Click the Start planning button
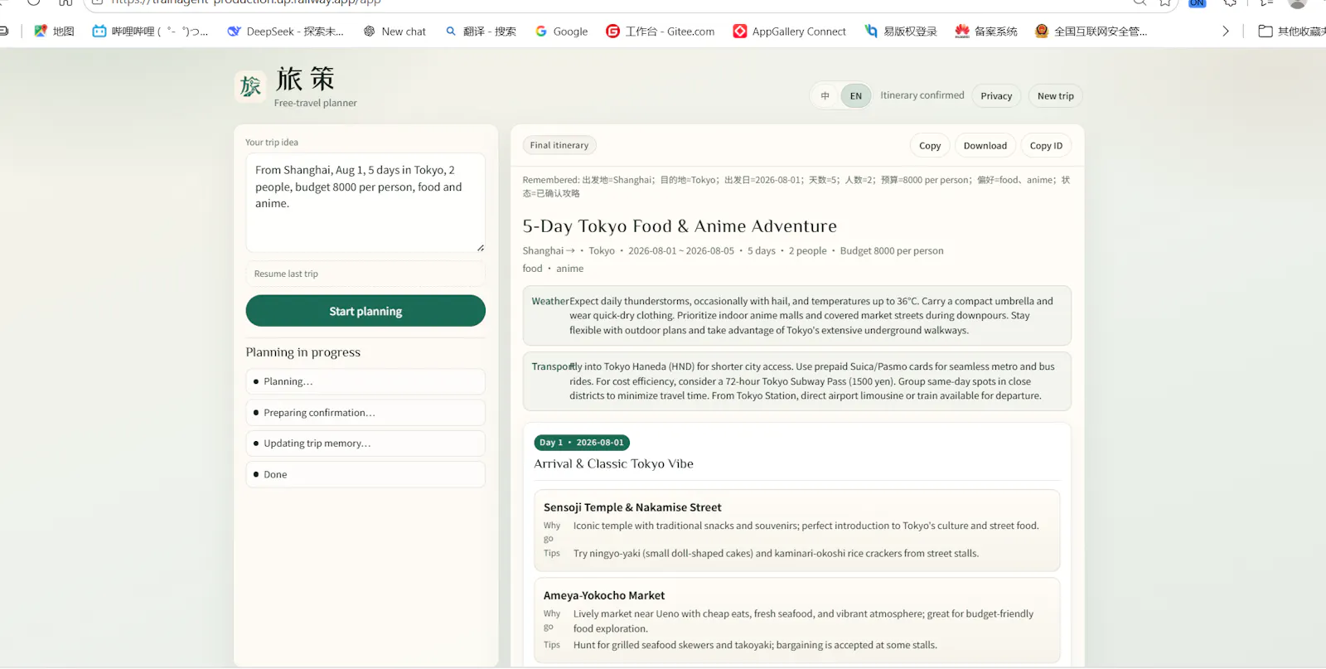 coord(365,311)
